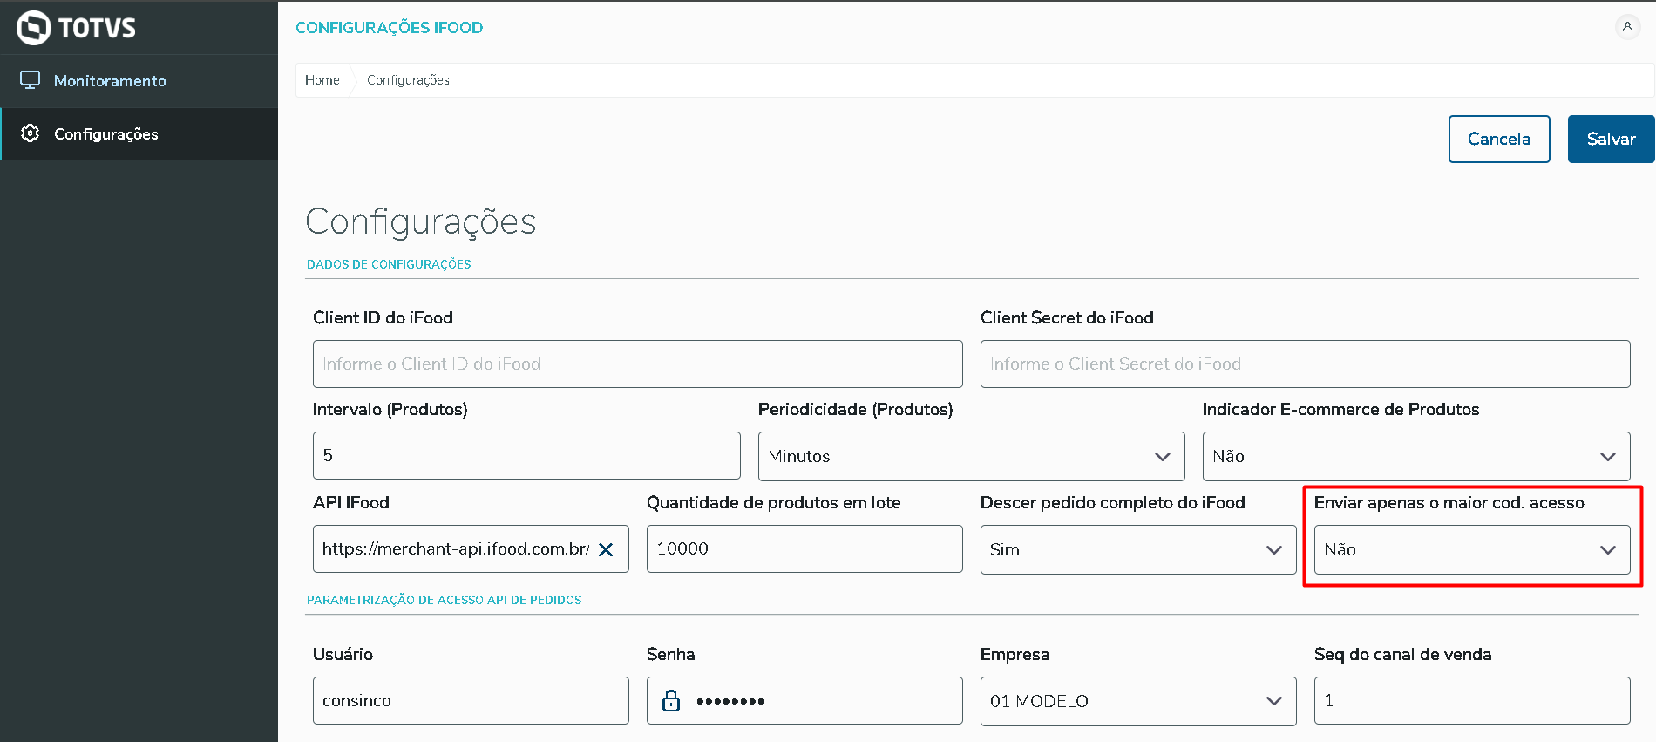Screen dimensions: 1656x742
Task: Click the Monitoramento monitor icon
Action: coord(31,80)
